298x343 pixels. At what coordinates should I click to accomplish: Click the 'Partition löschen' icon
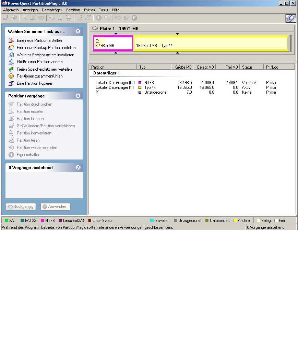point(11,119)
